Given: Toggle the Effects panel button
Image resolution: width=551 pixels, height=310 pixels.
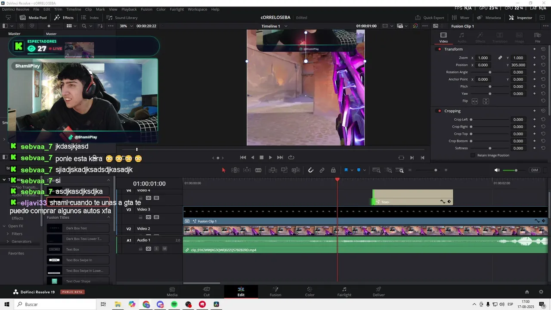Looking at the screenshot, I should 64,18.
